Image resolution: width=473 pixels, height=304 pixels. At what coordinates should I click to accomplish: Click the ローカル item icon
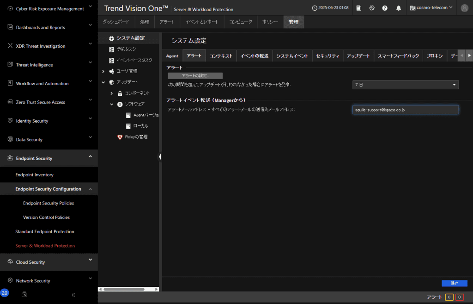click(128, 126)
